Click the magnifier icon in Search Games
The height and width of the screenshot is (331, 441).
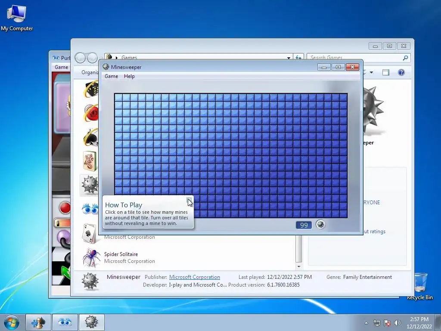click(x=405, y=58)
